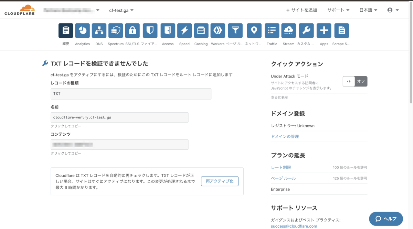This screenshot has height=229, width=413.
Task: Open the Spectrum shield icon
Action: (116, 31)
